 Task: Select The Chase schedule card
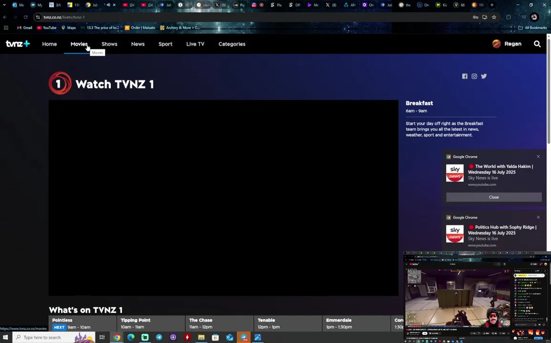tap(219, 323)
